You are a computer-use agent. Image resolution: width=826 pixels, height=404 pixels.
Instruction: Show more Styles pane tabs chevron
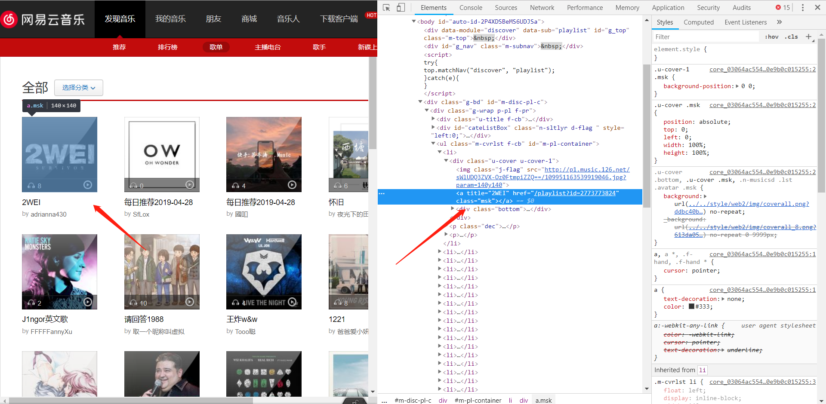tap(779, 22)
